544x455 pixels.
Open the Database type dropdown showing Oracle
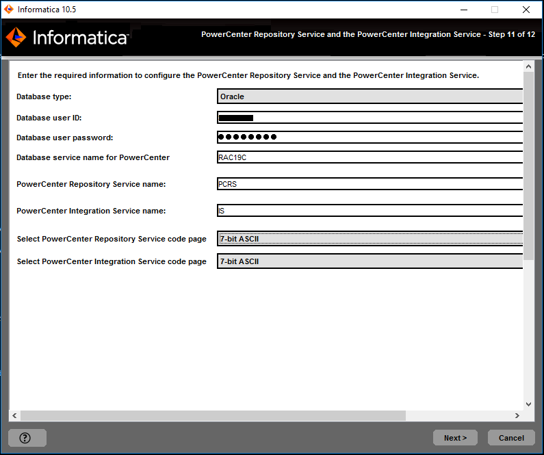370,96
